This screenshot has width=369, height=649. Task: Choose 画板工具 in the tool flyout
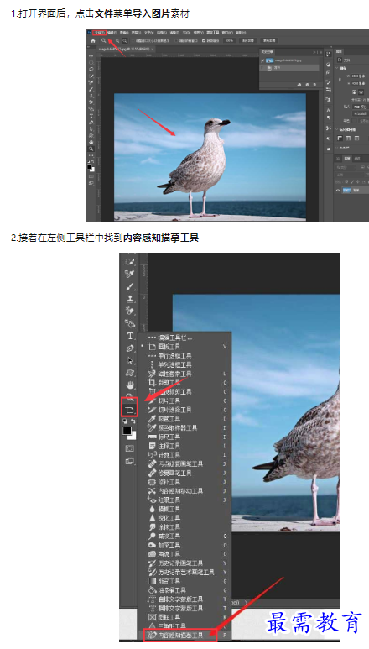pyautogui.click(x=164, y=347)
